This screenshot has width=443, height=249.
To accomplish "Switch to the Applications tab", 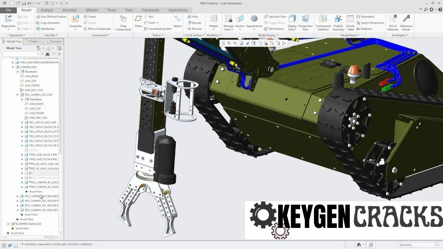I will tap(178, 10).
